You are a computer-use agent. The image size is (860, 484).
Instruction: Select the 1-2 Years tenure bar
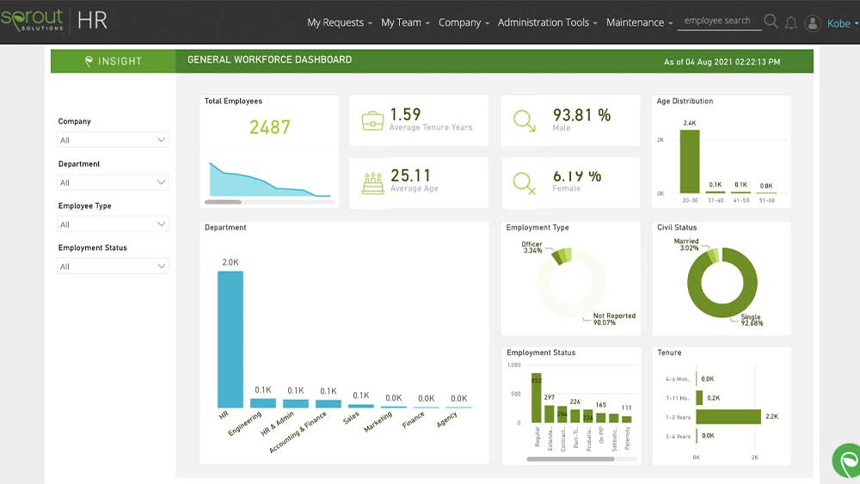point(728,417)
